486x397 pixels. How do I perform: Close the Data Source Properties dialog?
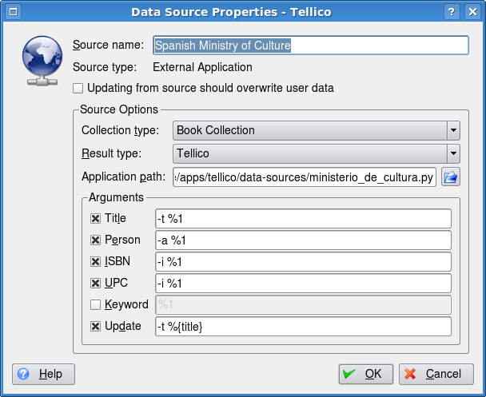pyautogui.click(x=472, y=12)
